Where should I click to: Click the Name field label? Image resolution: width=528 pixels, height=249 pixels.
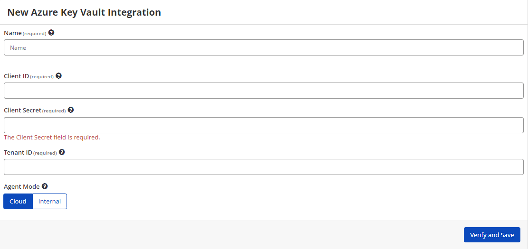(x=13, y=33)
